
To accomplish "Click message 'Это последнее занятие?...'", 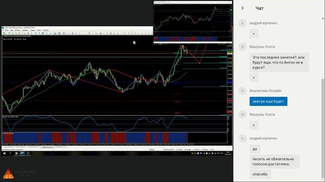I will [279, 62].
